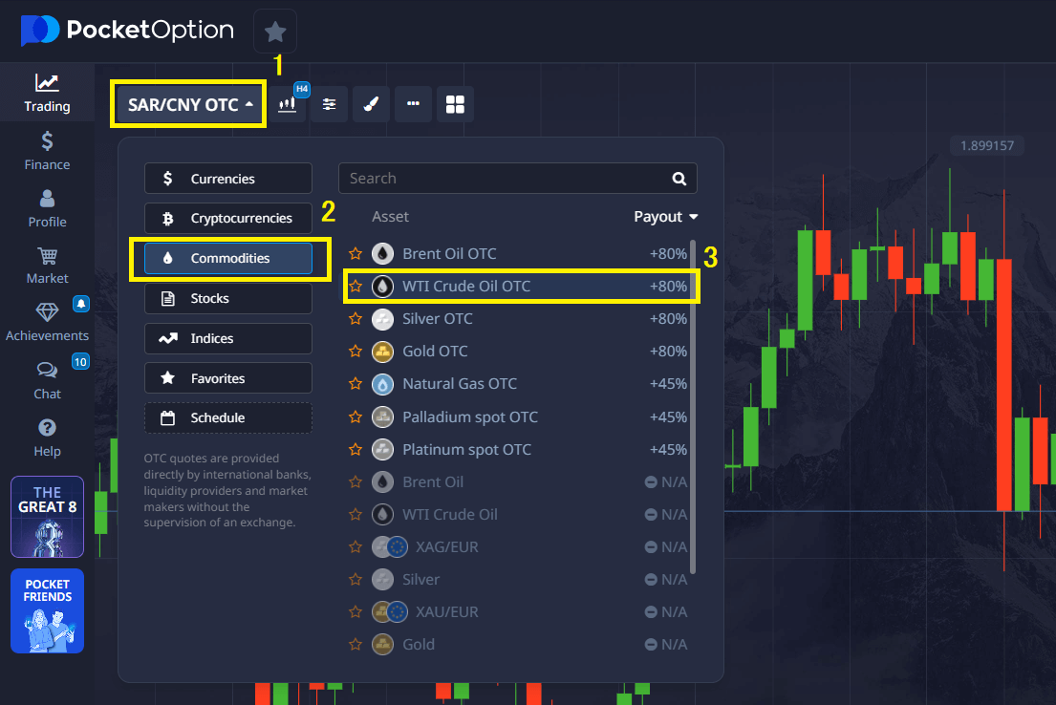This screenshot has height=705, width=1056.
Task: Switch to the Cryptocurrencies category
Action: (228, 219)
